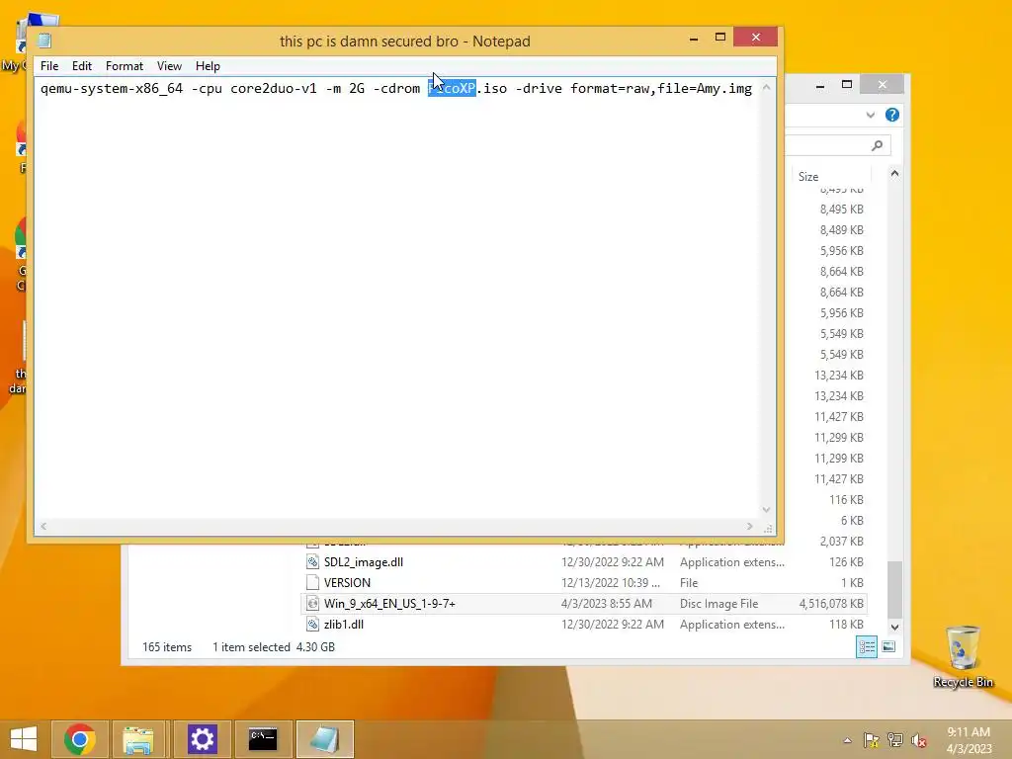Open the Format menu in Notepad
The height and width of the screenshot is (759, 1012).
point(124,66)
